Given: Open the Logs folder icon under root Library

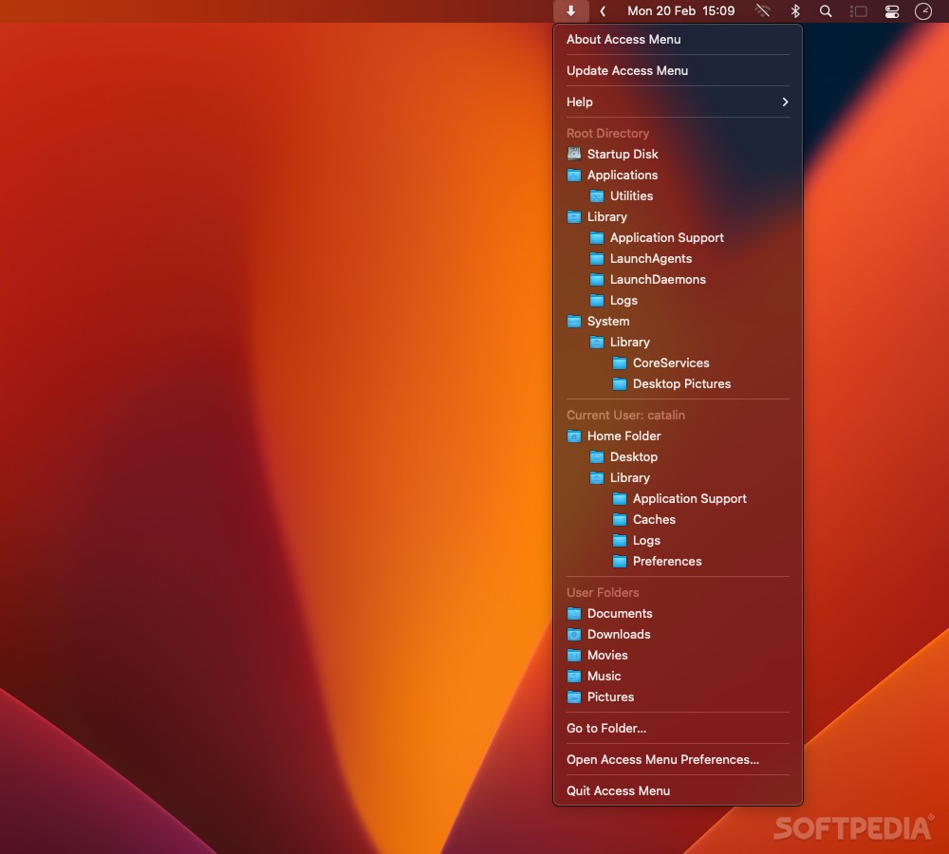Looking at the screenshot, I should click(597, 300).
